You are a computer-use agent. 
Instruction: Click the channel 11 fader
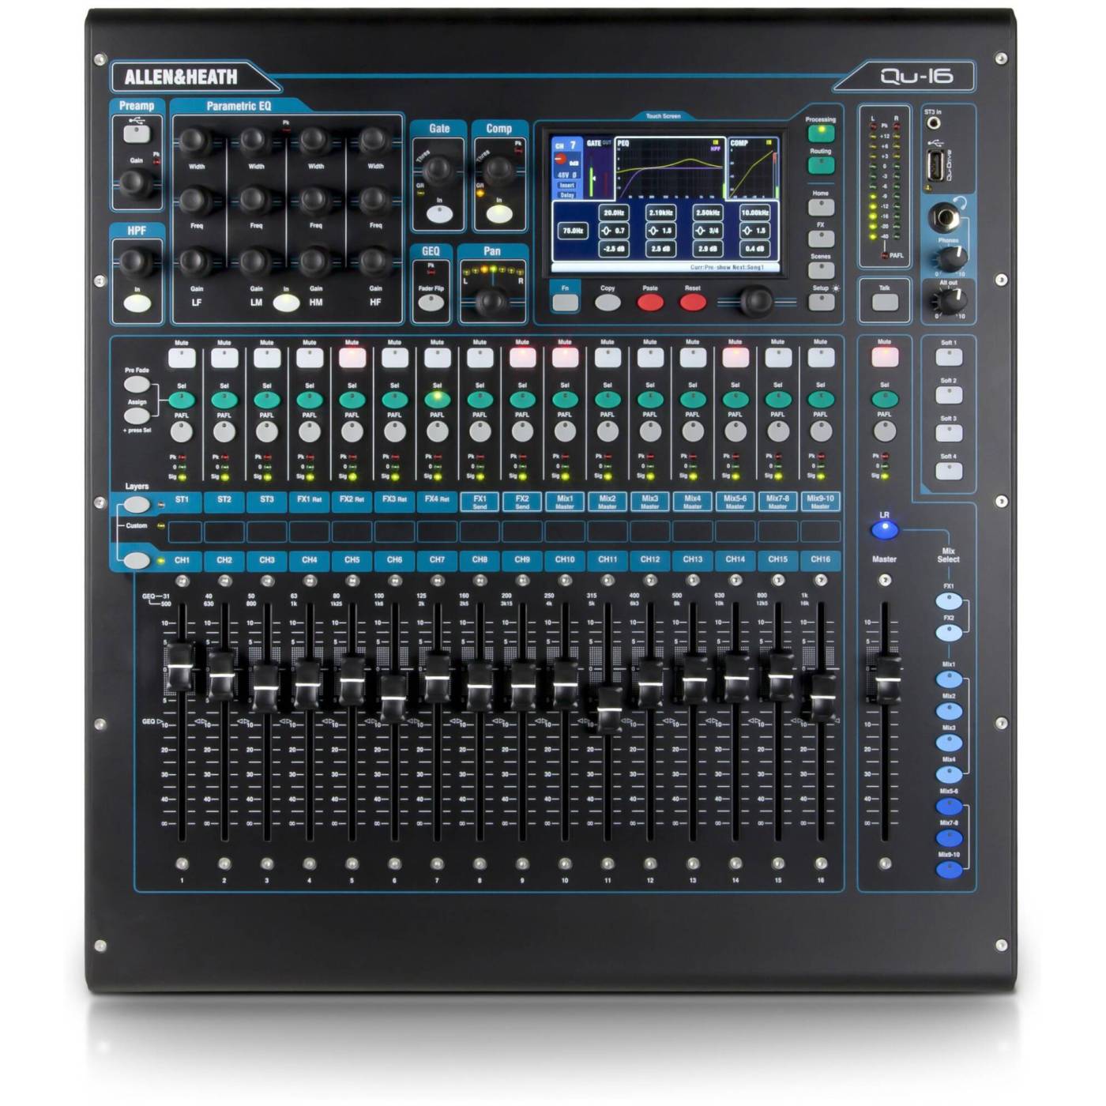(x=608, y=710)
